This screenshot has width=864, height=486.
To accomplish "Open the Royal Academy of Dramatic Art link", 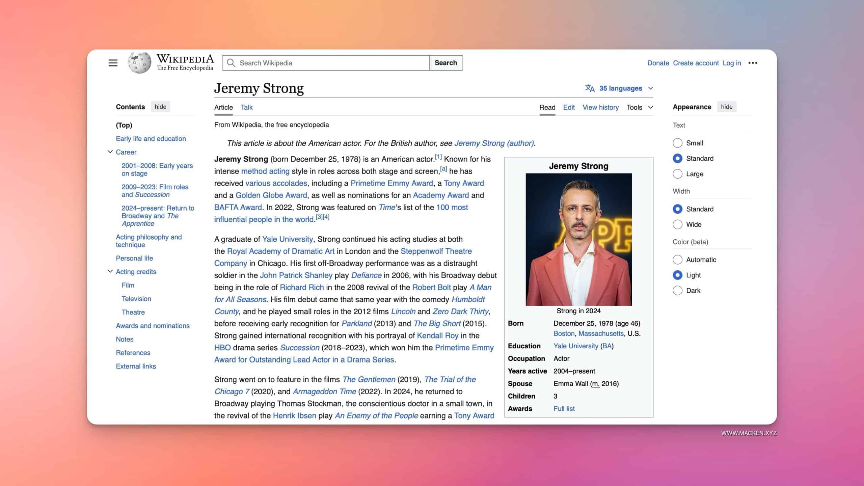I will [281, 251].
